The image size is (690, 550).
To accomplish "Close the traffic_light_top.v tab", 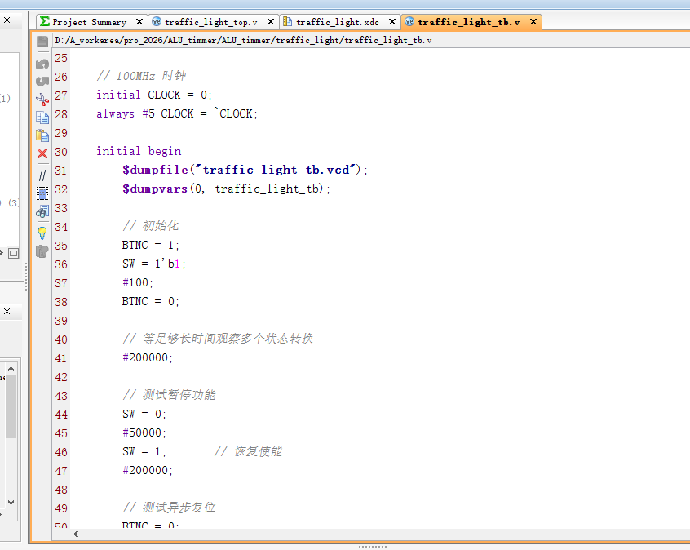I will (271, 21).
